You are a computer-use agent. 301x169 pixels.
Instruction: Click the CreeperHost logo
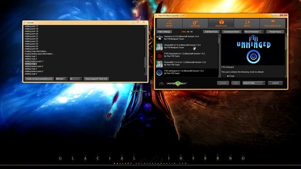point(177,84)
